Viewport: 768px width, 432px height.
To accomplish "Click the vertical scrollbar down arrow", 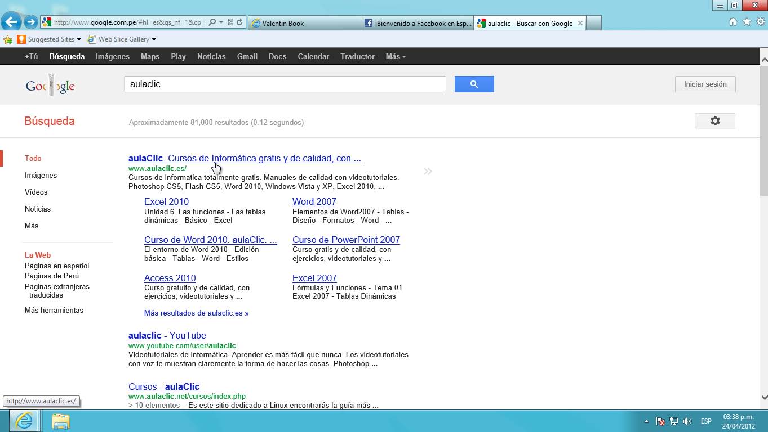I will pos(763,397).
